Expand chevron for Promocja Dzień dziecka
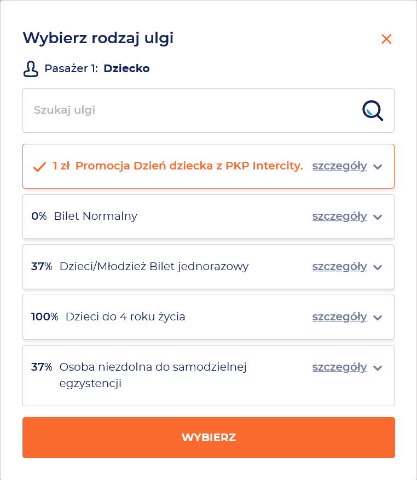 click(378, 167)
